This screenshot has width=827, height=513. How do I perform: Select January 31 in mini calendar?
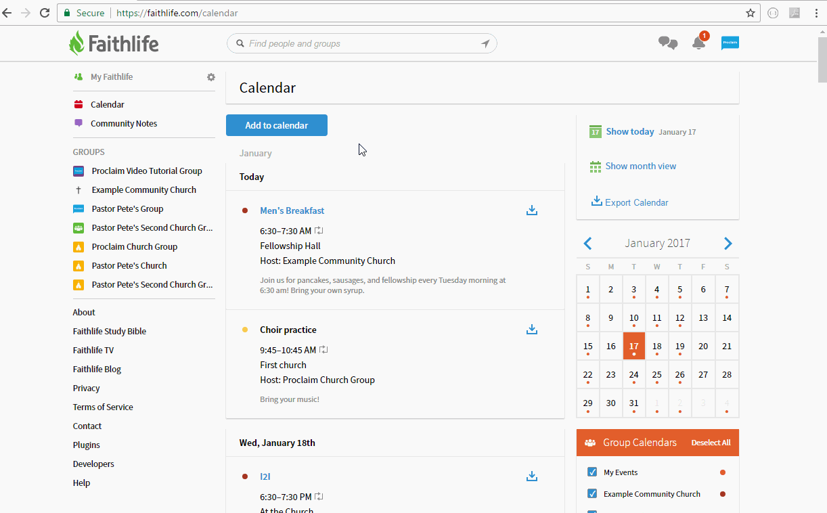coord(634,403)
